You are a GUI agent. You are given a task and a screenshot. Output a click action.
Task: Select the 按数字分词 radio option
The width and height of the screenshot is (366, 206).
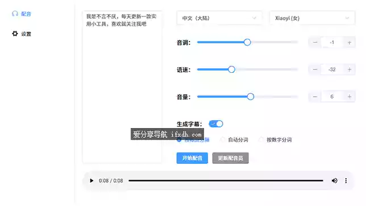pyautogui.click(x=276, y=140)
